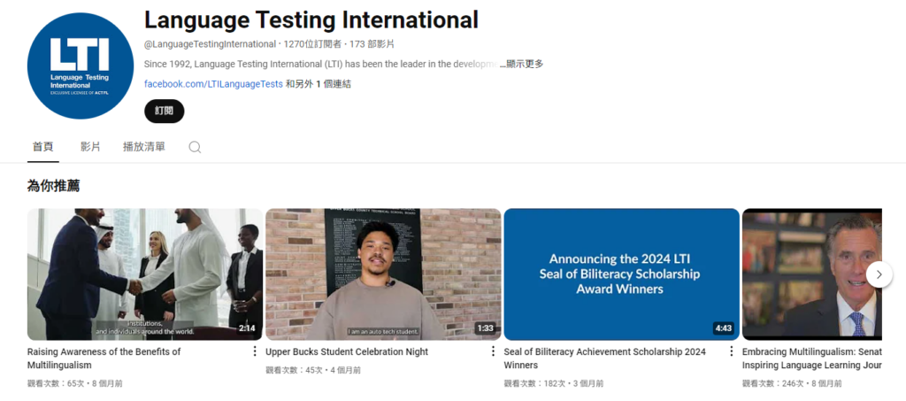Click the @LanguageTestingInternational handle
Viewport: 906px width, 401px height.
[210, 44]
